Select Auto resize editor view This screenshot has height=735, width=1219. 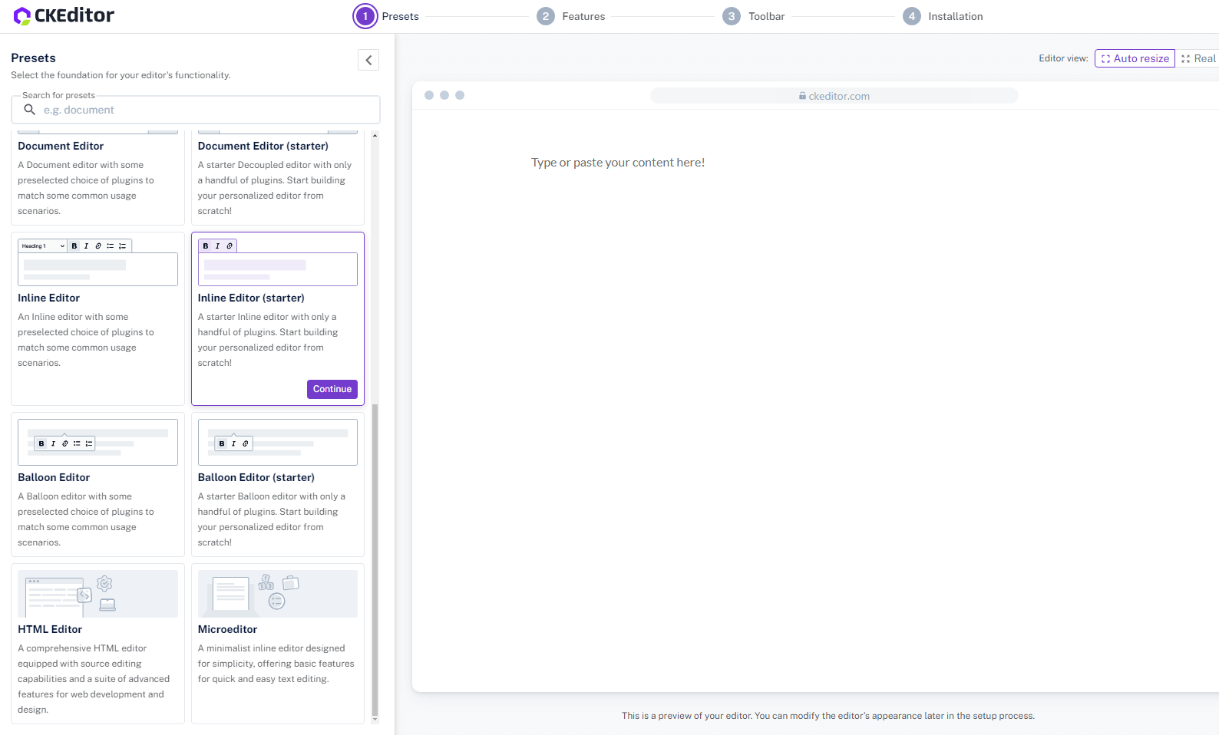1134,58
